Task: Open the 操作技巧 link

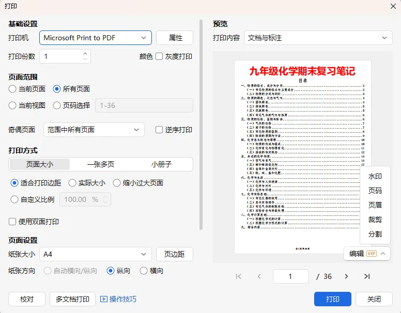Action: (123, 299)
